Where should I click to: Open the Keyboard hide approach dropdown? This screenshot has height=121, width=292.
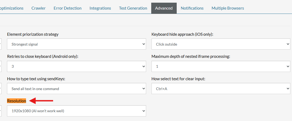tap(221, 44)
